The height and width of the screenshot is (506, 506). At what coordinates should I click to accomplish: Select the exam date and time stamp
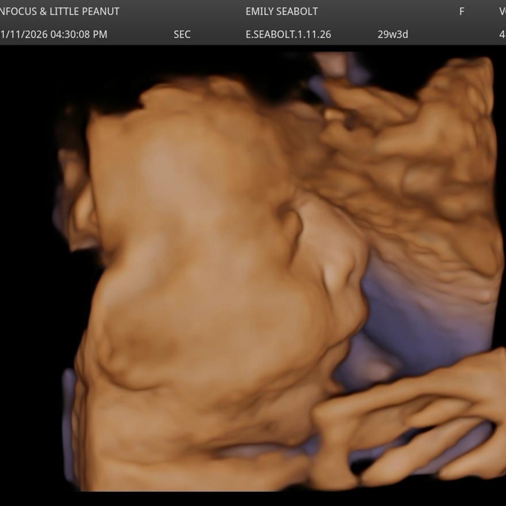tap(54, 34)
